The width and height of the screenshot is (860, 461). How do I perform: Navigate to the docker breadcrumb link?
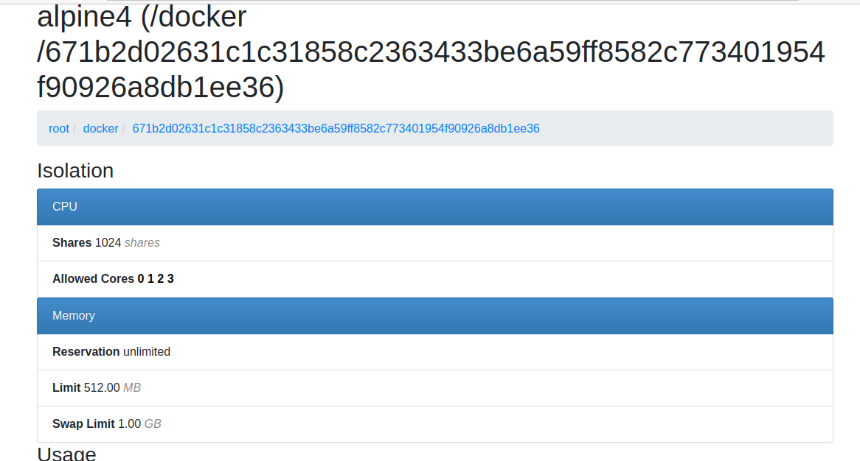[x=100, y=128]
